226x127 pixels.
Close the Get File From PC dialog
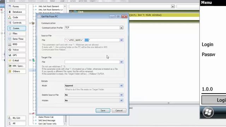(124, 17)
